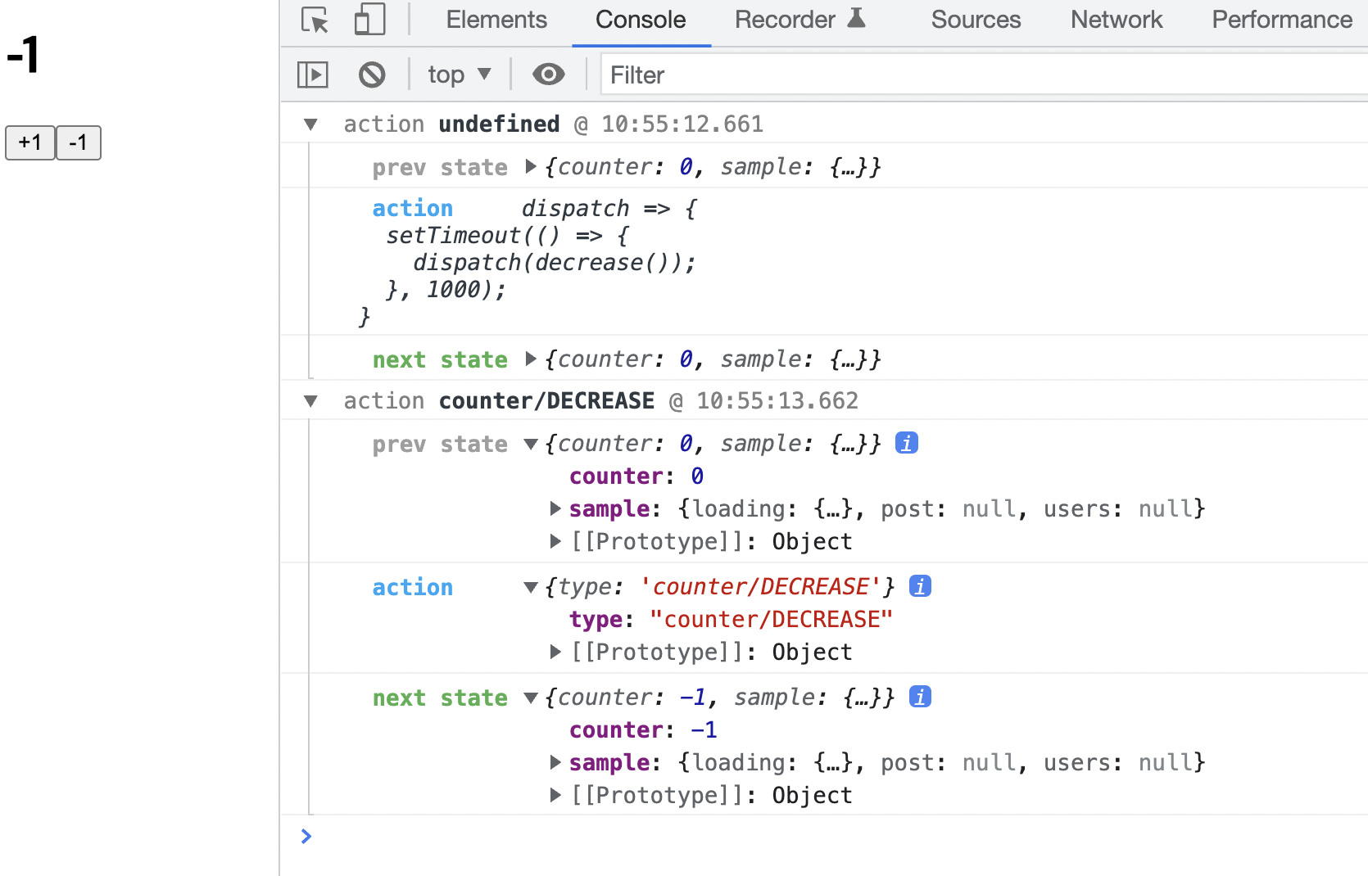Collapse the action object with type counter/DECREASE
Image resolution: width=1368 pixels, height=876 pixels.
(x=531, y=587)
